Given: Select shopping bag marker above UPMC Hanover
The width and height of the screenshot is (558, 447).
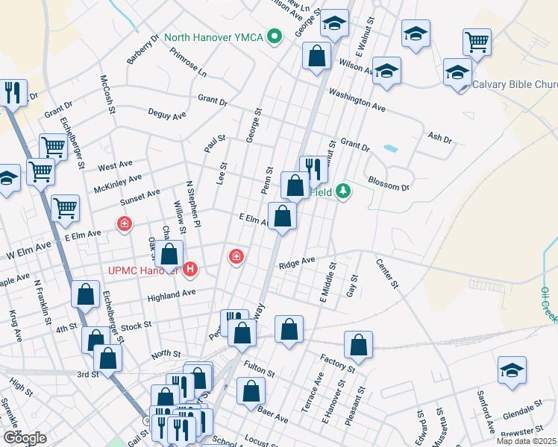Looking at the screenshot, I should pos(169,256).
